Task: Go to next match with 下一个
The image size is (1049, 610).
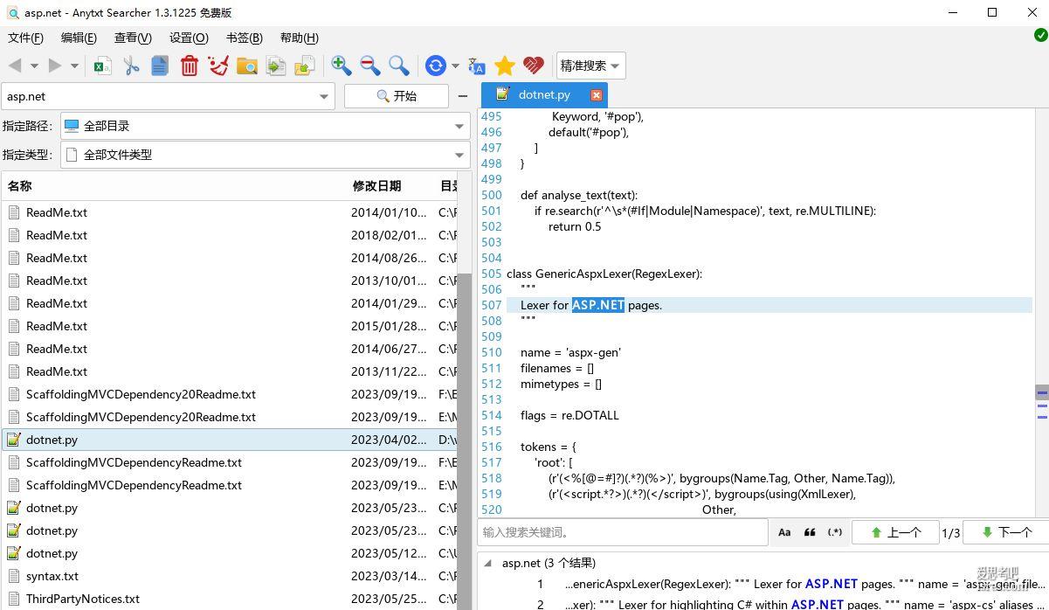Action: pos(1005,532)
